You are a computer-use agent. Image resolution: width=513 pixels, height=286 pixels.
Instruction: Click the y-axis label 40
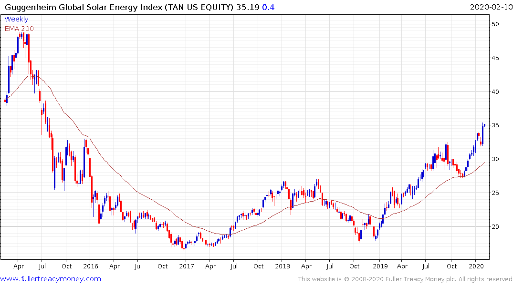coord(495,92)
